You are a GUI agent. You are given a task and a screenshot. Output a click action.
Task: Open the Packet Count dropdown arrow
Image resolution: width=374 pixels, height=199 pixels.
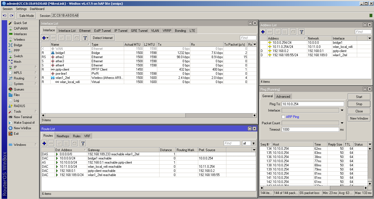pyautogui.click(x=342, y=123)
